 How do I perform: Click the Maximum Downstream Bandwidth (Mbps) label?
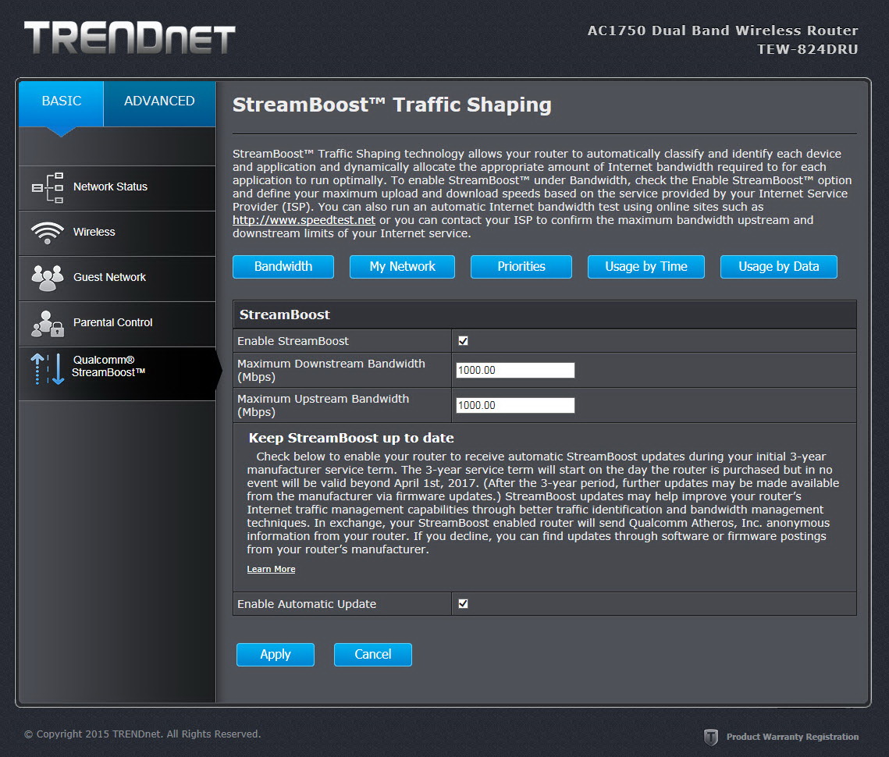[331, 370]
